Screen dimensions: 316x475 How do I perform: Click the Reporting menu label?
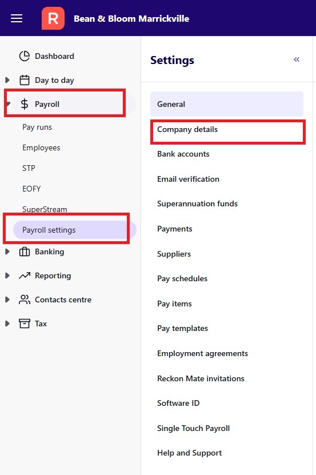[53, 276]
